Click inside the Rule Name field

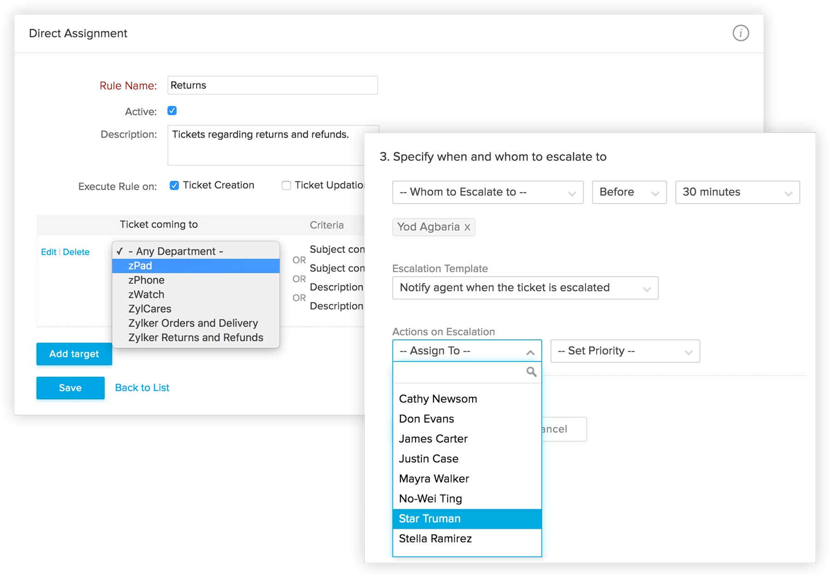272,85
